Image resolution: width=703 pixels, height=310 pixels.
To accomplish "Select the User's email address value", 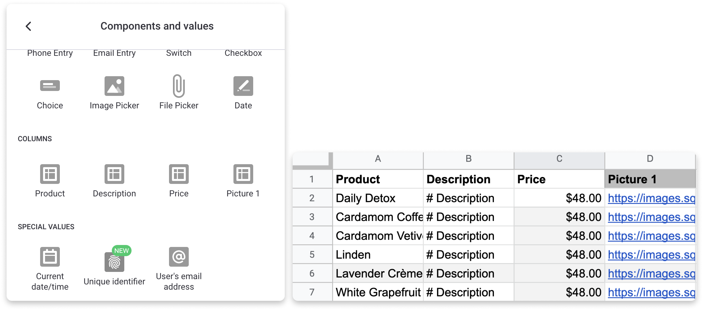I will point(179,257).
